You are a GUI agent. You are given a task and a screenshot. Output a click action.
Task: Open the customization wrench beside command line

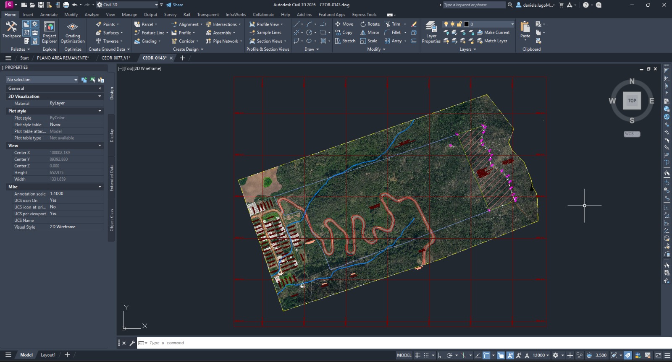pyautogui.click(x=132, y=343)
